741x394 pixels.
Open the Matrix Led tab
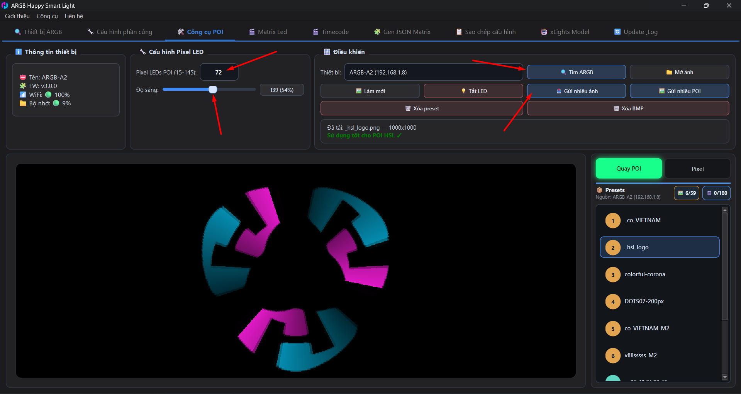pos(268,32)
